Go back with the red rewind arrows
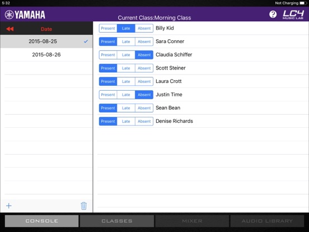 click(x=10, y=29)
